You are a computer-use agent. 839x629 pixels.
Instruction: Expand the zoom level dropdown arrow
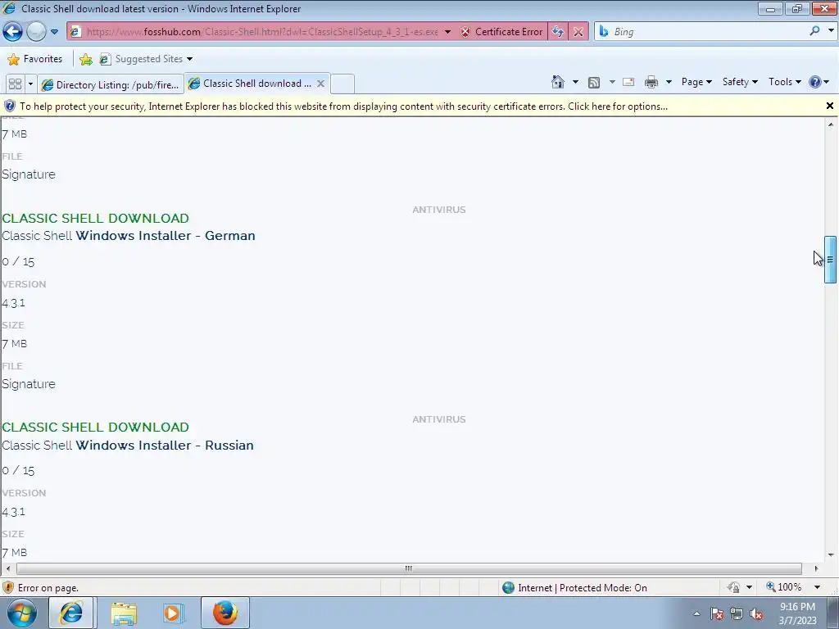[817, 587]
